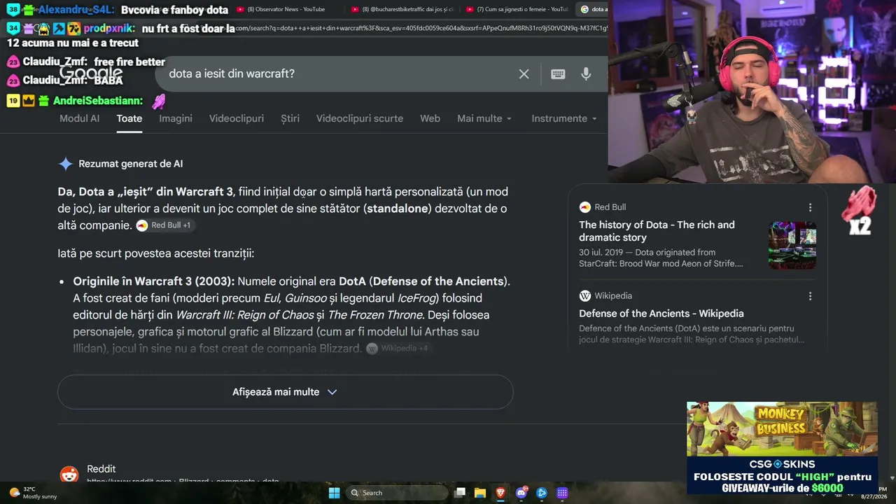The width and height of the screenshot is (896, 504).
Task: Open Defense of the Ancients Wikipedia link
Action: [661, 314]
